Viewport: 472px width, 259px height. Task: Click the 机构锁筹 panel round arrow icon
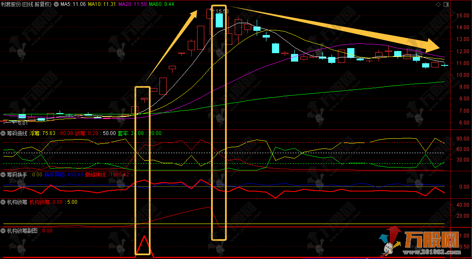tap(3, 202)
